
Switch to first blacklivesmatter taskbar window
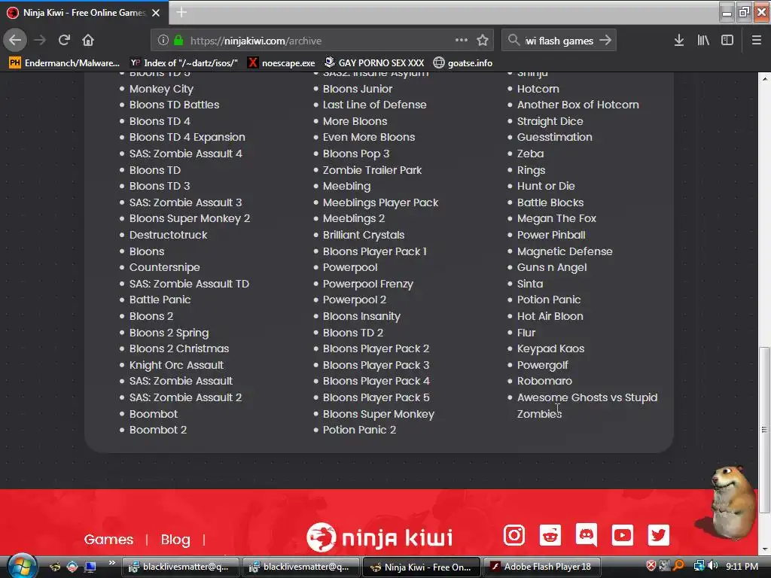pos(180,567)
